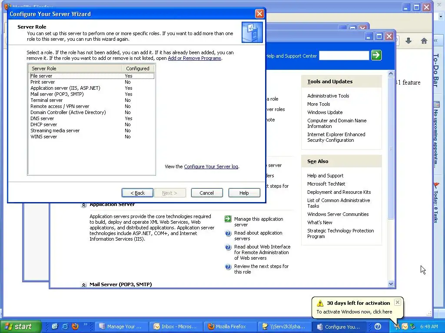Click the Start button
445x333 pixels.
tap(21, 326)
